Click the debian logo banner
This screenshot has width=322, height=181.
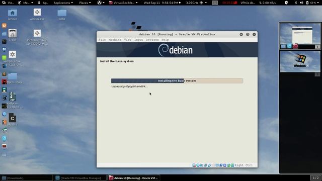pos(177,50)
